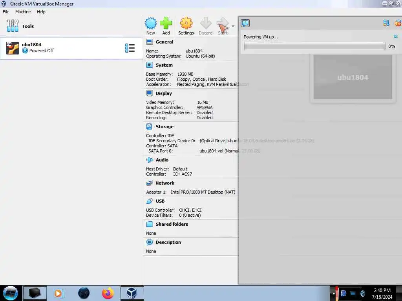
Task: Click the VirtualBox taskbar icon
Action: (x=132, y=293)
